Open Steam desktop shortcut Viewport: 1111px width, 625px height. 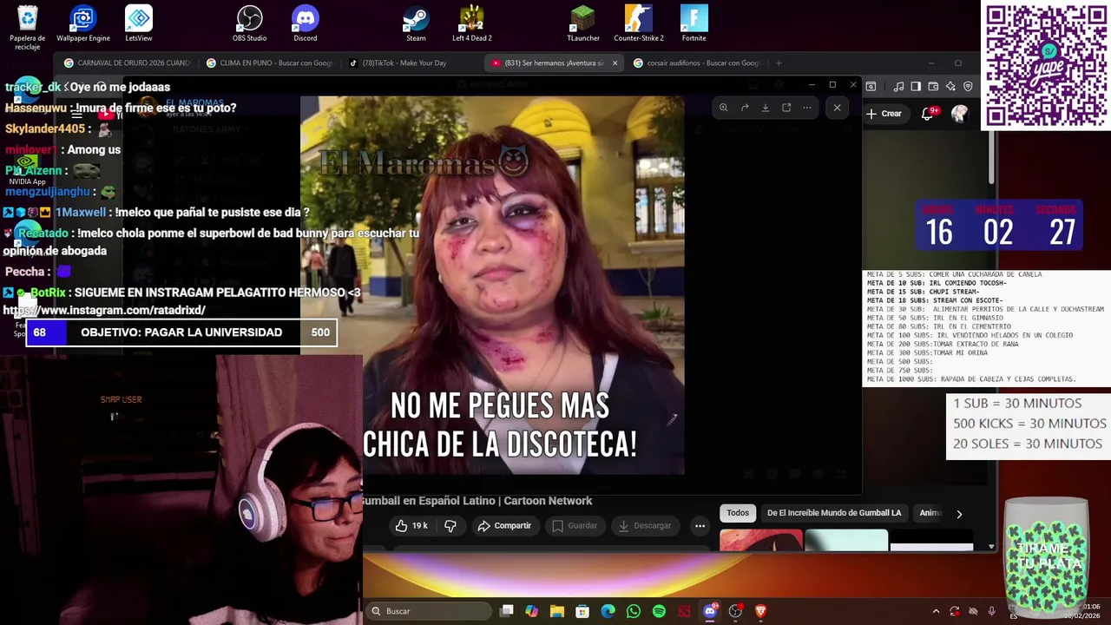pyautogui.click(x=417, y=23)
